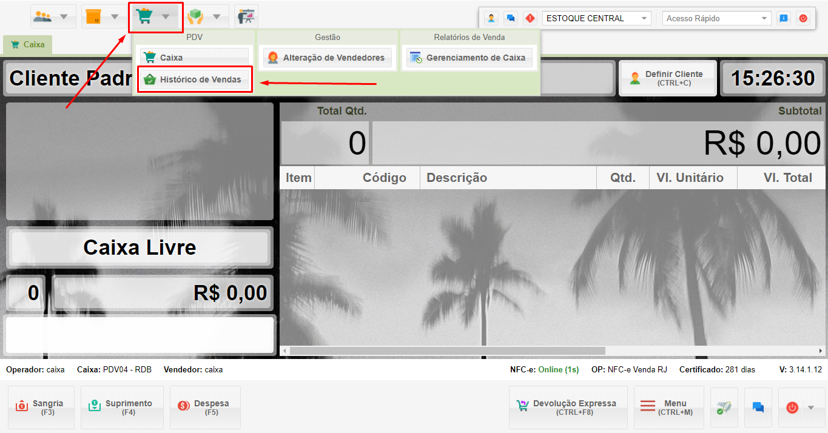Open the chat icon in bottom bar
This screenshot has width=828, height=433.
coord(758,408)
